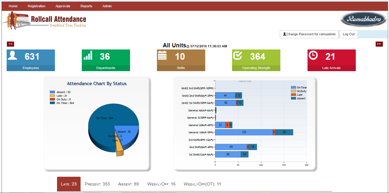Open the Approvals menu
The height and width of the screenshot is (193, 389).
point(63,6)
